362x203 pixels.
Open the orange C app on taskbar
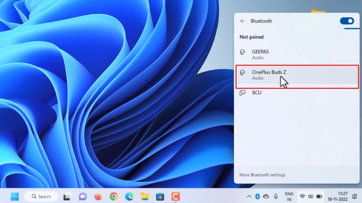point(176,197)
